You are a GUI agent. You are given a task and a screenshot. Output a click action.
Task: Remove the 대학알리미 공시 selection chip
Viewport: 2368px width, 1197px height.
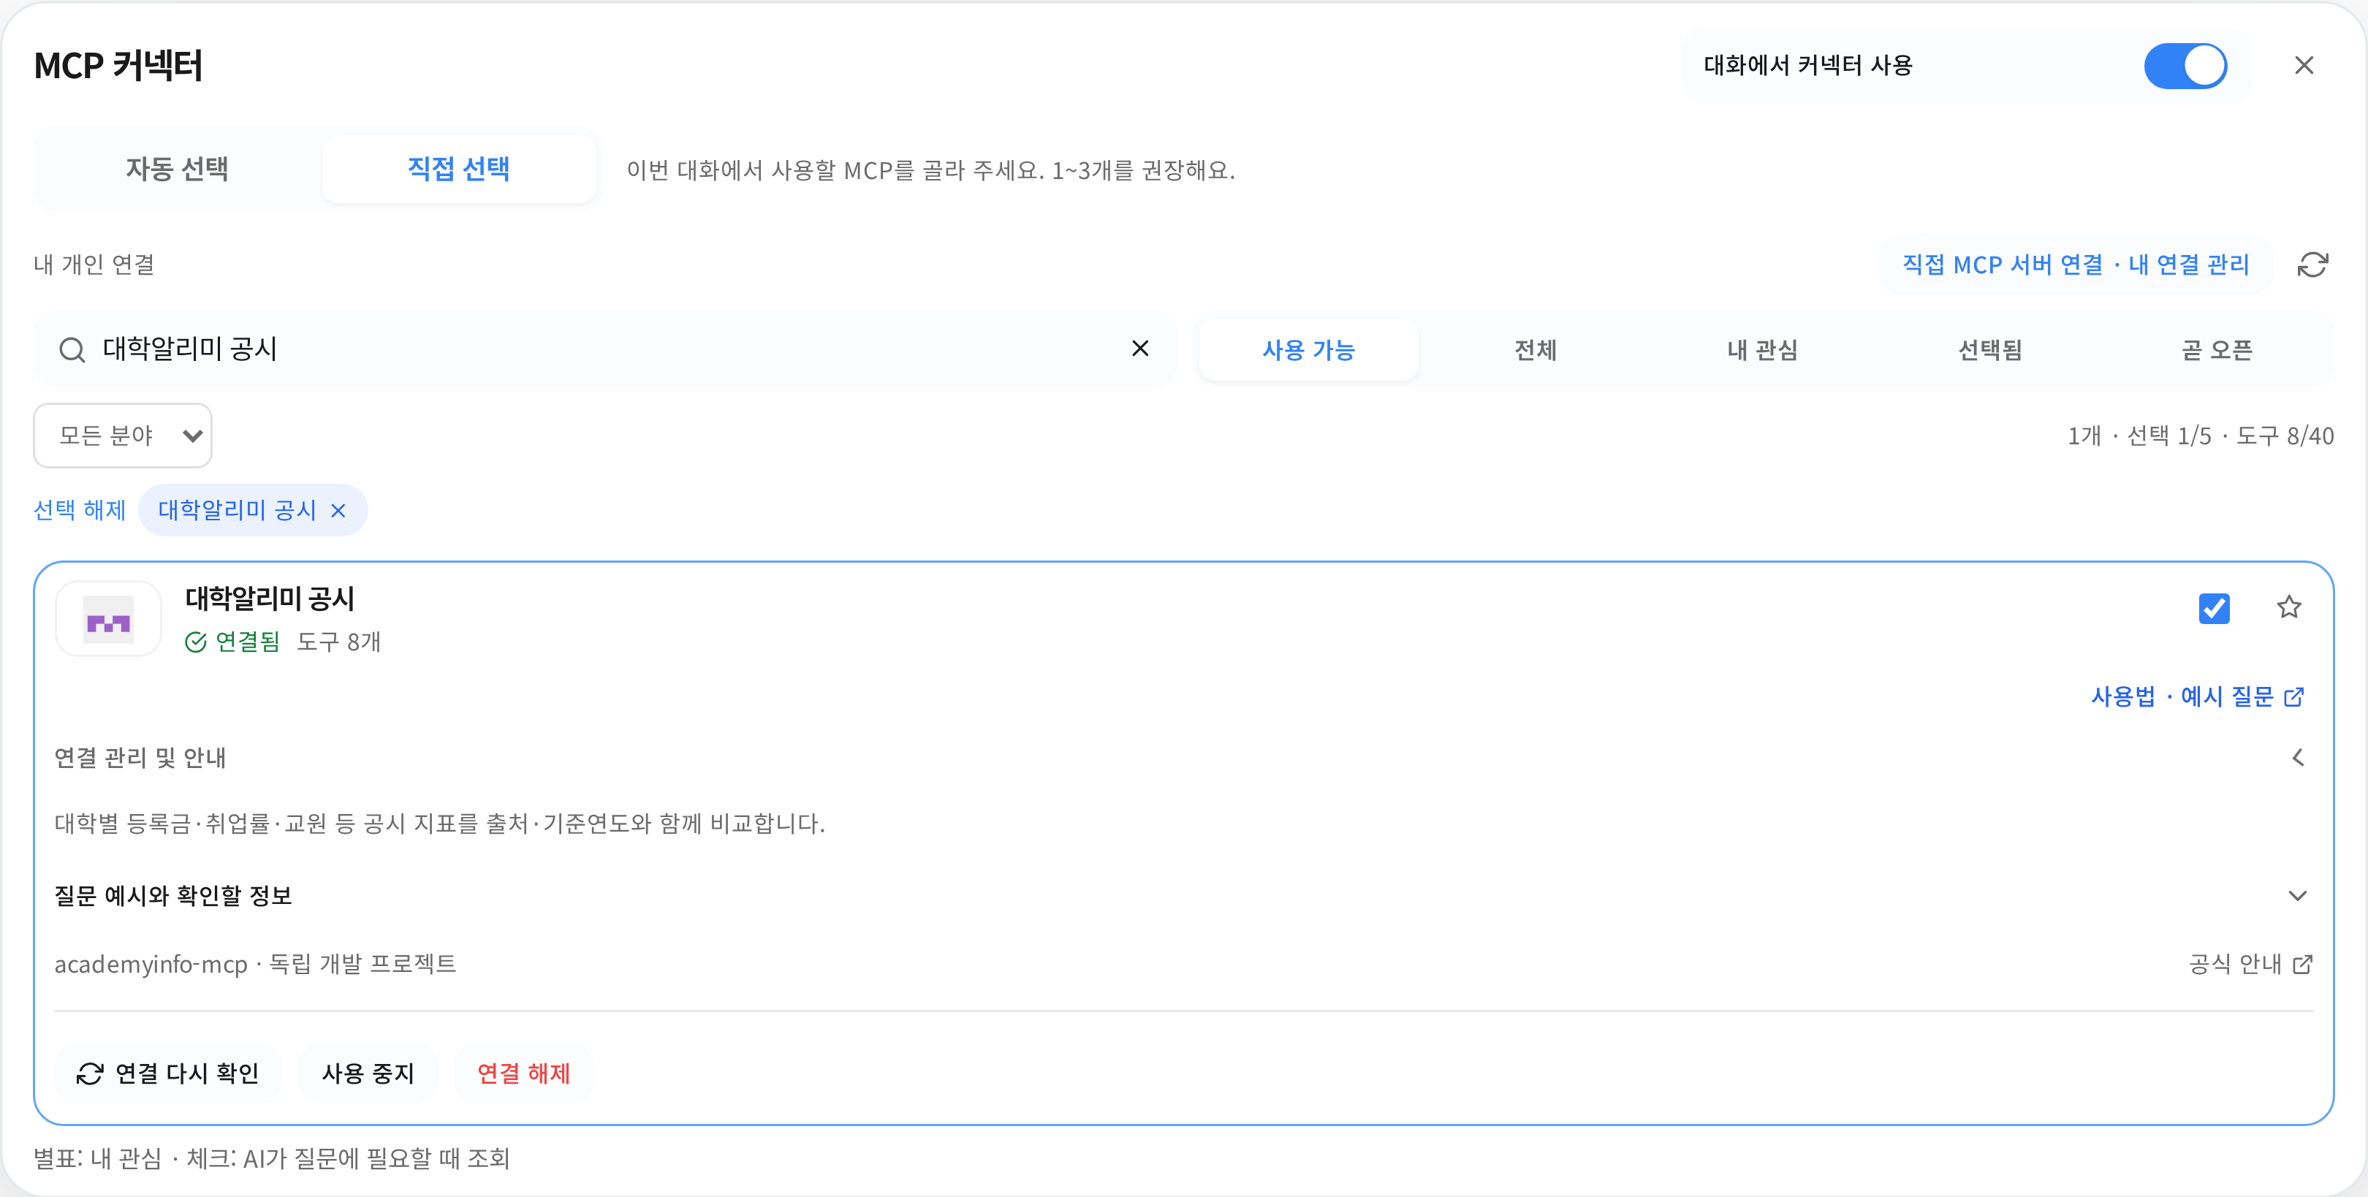338,510
